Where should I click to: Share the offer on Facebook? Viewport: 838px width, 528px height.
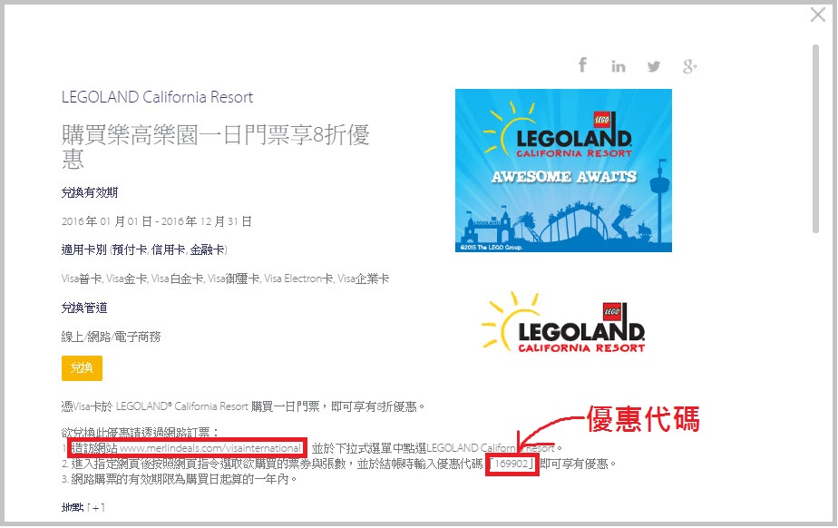(x=582, y=65)
